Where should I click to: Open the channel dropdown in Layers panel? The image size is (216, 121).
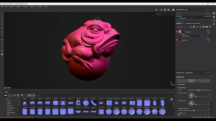tap(180, 27)
